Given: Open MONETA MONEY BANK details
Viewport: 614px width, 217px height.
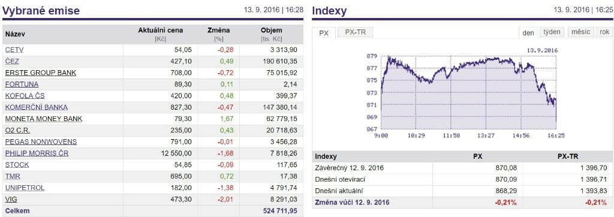Looking at the screenshot, I should tap(44, 119).
